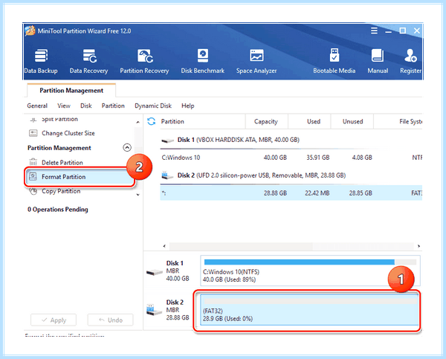Click the left arrow of the horizontal scrollbar

pos(164,246)
